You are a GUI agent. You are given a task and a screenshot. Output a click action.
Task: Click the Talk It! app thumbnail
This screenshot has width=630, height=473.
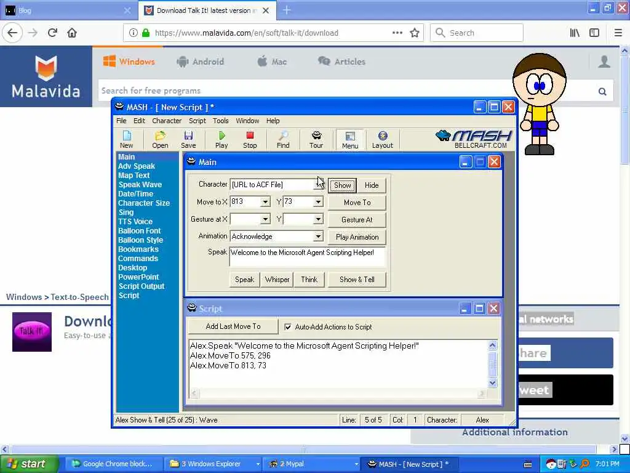32,332
